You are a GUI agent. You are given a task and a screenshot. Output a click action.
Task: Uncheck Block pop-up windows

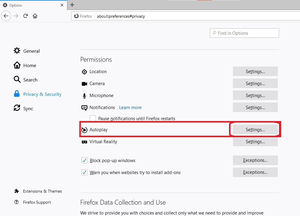[x=84, y=160]
